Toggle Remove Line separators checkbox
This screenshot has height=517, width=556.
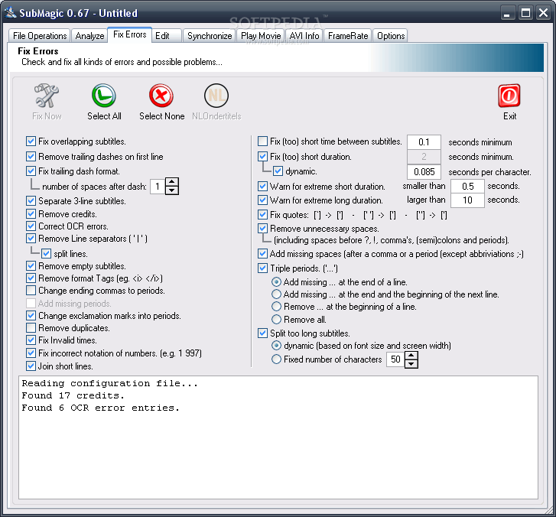tap(31, 239)
